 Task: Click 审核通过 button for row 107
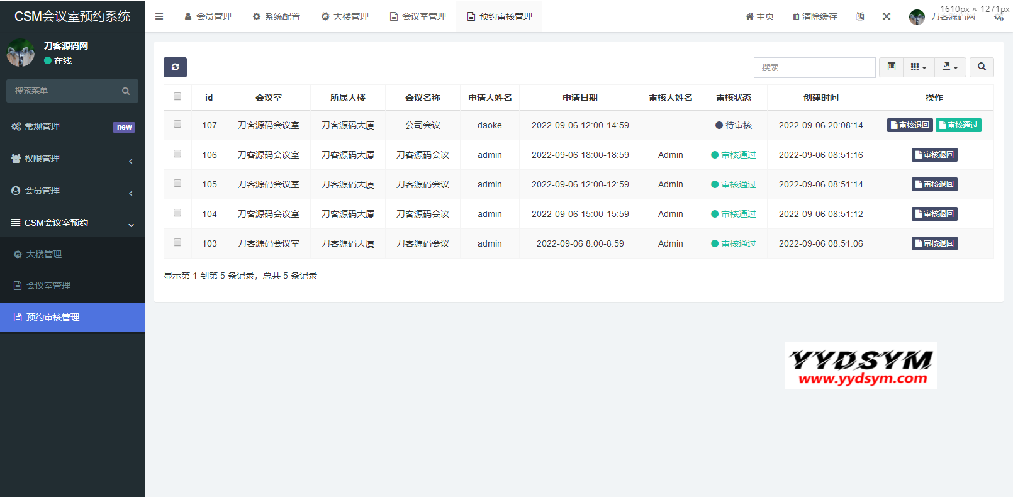pyautogui.click(x=958, y=125)
